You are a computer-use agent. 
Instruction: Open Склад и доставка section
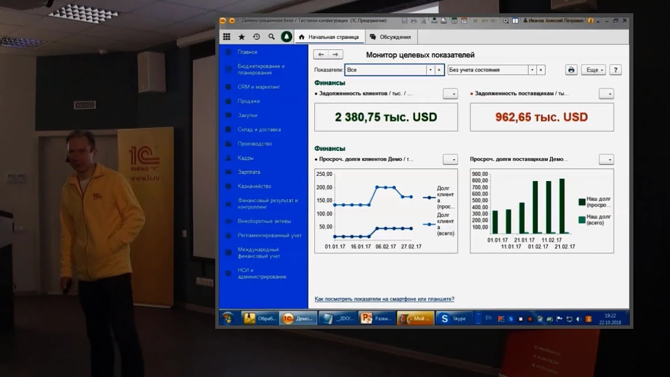point(259,129)
